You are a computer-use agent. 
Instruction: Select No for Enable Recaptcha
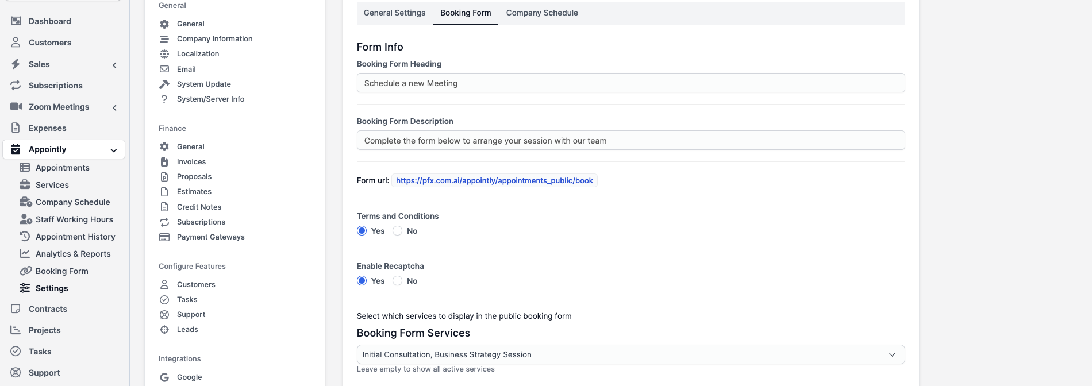coord(398,281)
